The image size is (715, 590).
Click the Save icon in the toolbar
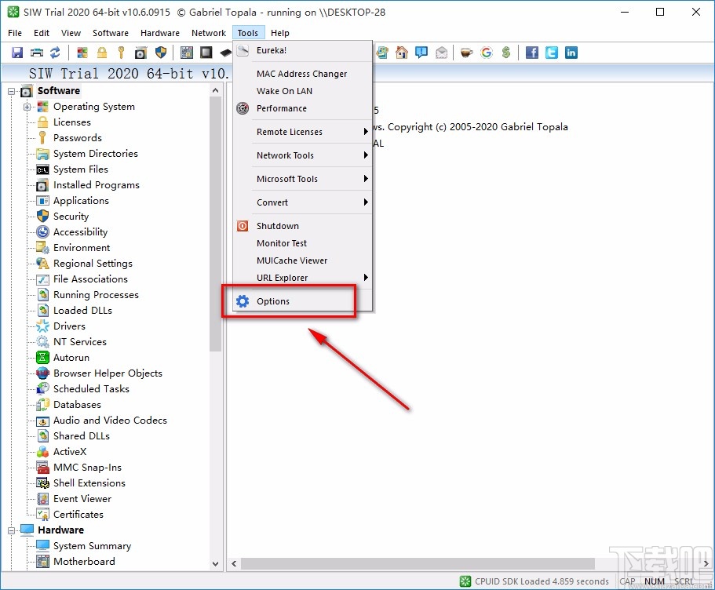click(17, 53)
